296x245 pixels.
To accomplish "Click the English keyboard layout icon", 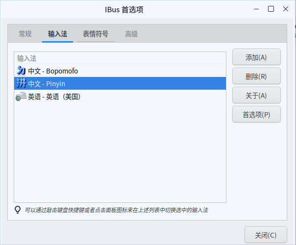I will pyautogui.click(x=21, y=96).
